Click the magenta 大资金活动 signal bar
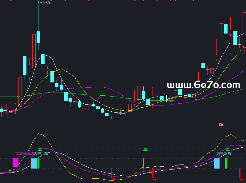 (15, 163)
